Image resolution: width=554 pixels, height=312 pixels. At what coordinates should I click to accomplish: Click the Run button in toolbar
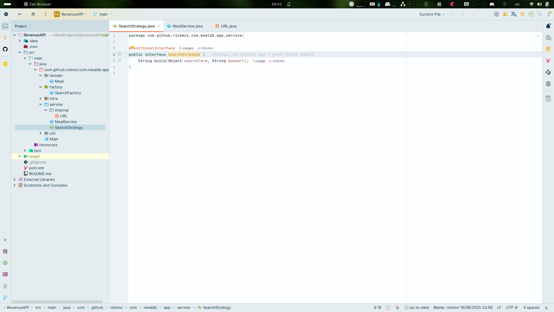coord(453,14)
